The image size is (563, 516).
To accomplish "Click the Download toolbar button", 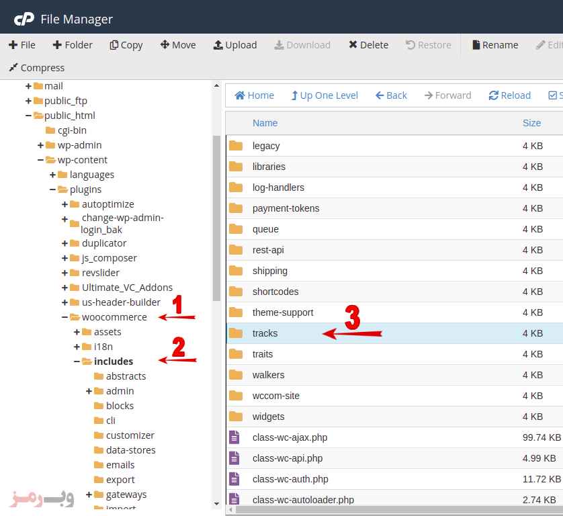I will coord(302,45).
